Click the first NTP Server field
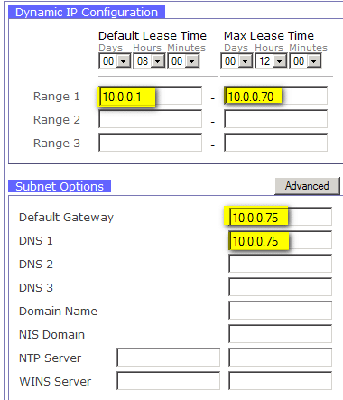 pos(169,358)
